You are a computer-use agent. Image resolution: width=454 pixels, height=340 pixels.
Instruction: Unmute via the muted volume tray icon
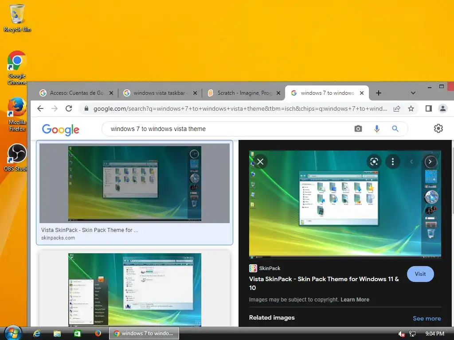pos(401,334)
